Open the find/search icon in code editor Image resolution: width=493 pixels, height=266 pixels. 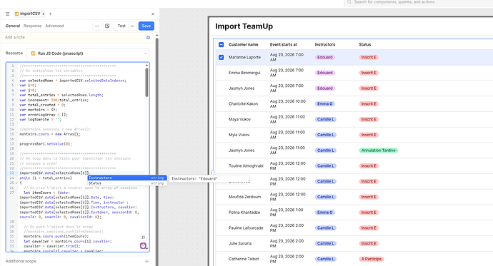(144, 237)
